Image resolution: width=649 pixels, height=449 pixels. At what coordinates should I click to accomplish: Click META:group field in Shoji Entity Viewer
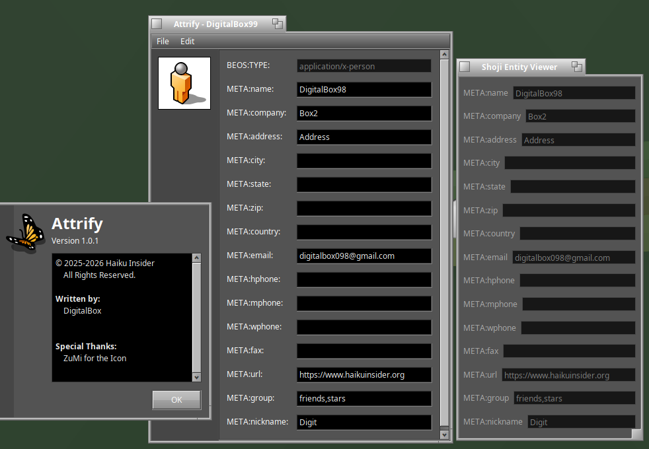point(574,398)
